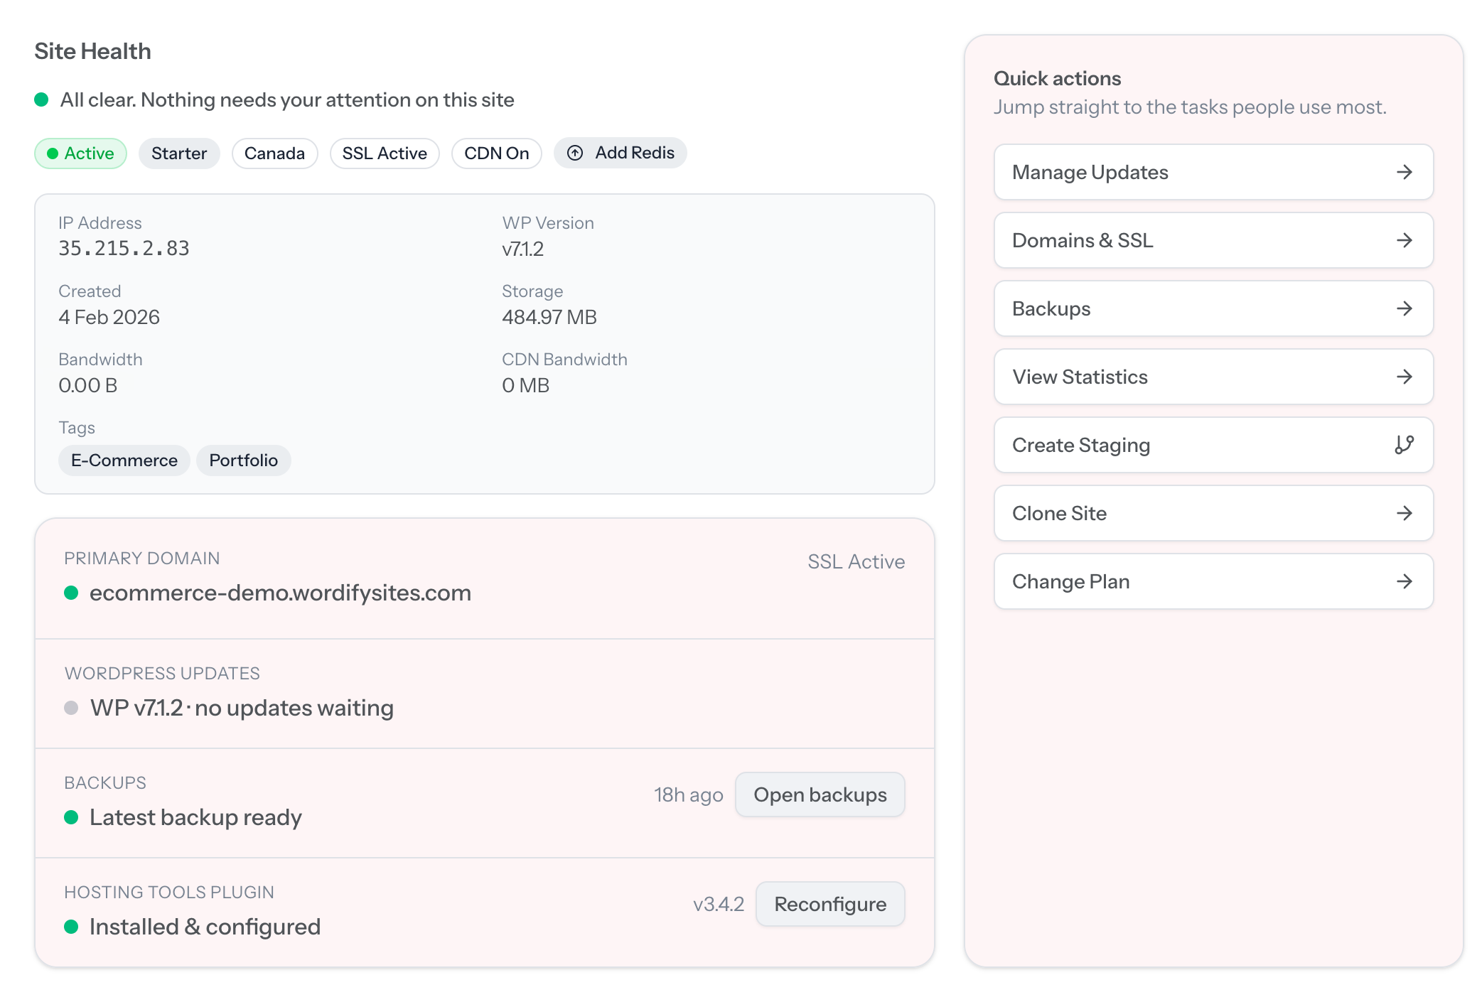Click the Reconfigure plugin button

[830, 904]
